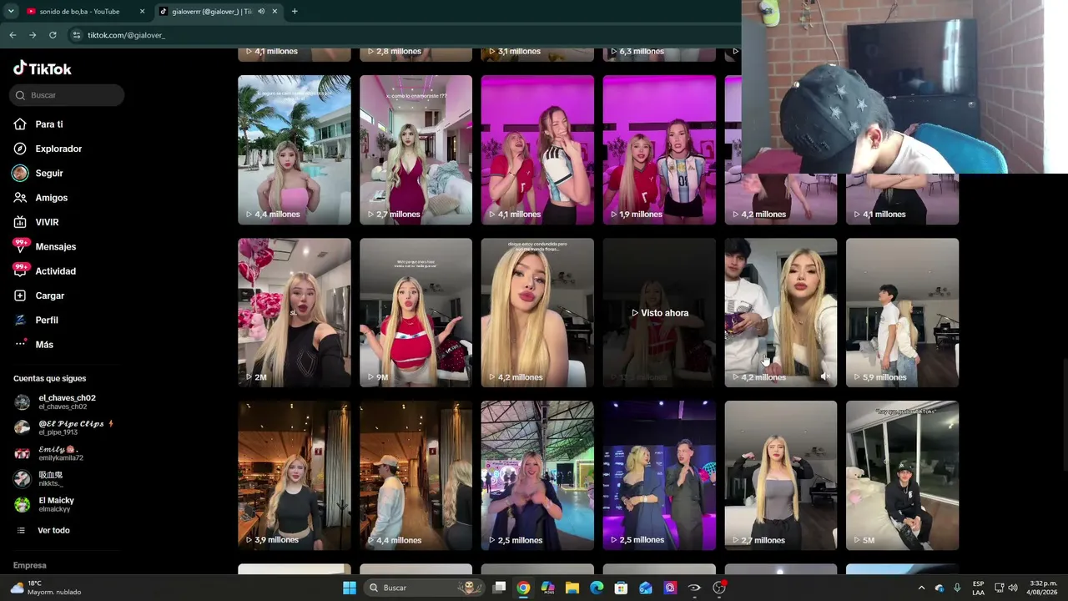Close the YouTube tab
The image size is (1068, 601).
click(x=142, y=12)
